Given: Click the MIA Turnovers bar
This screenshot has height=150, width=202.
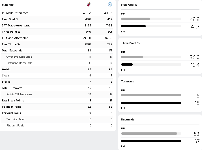Looking at the screenshot, I should tap(151, 95).
